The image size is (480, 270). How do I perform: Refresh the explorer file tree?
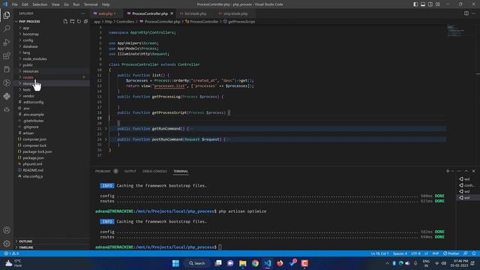click(79, 22)
